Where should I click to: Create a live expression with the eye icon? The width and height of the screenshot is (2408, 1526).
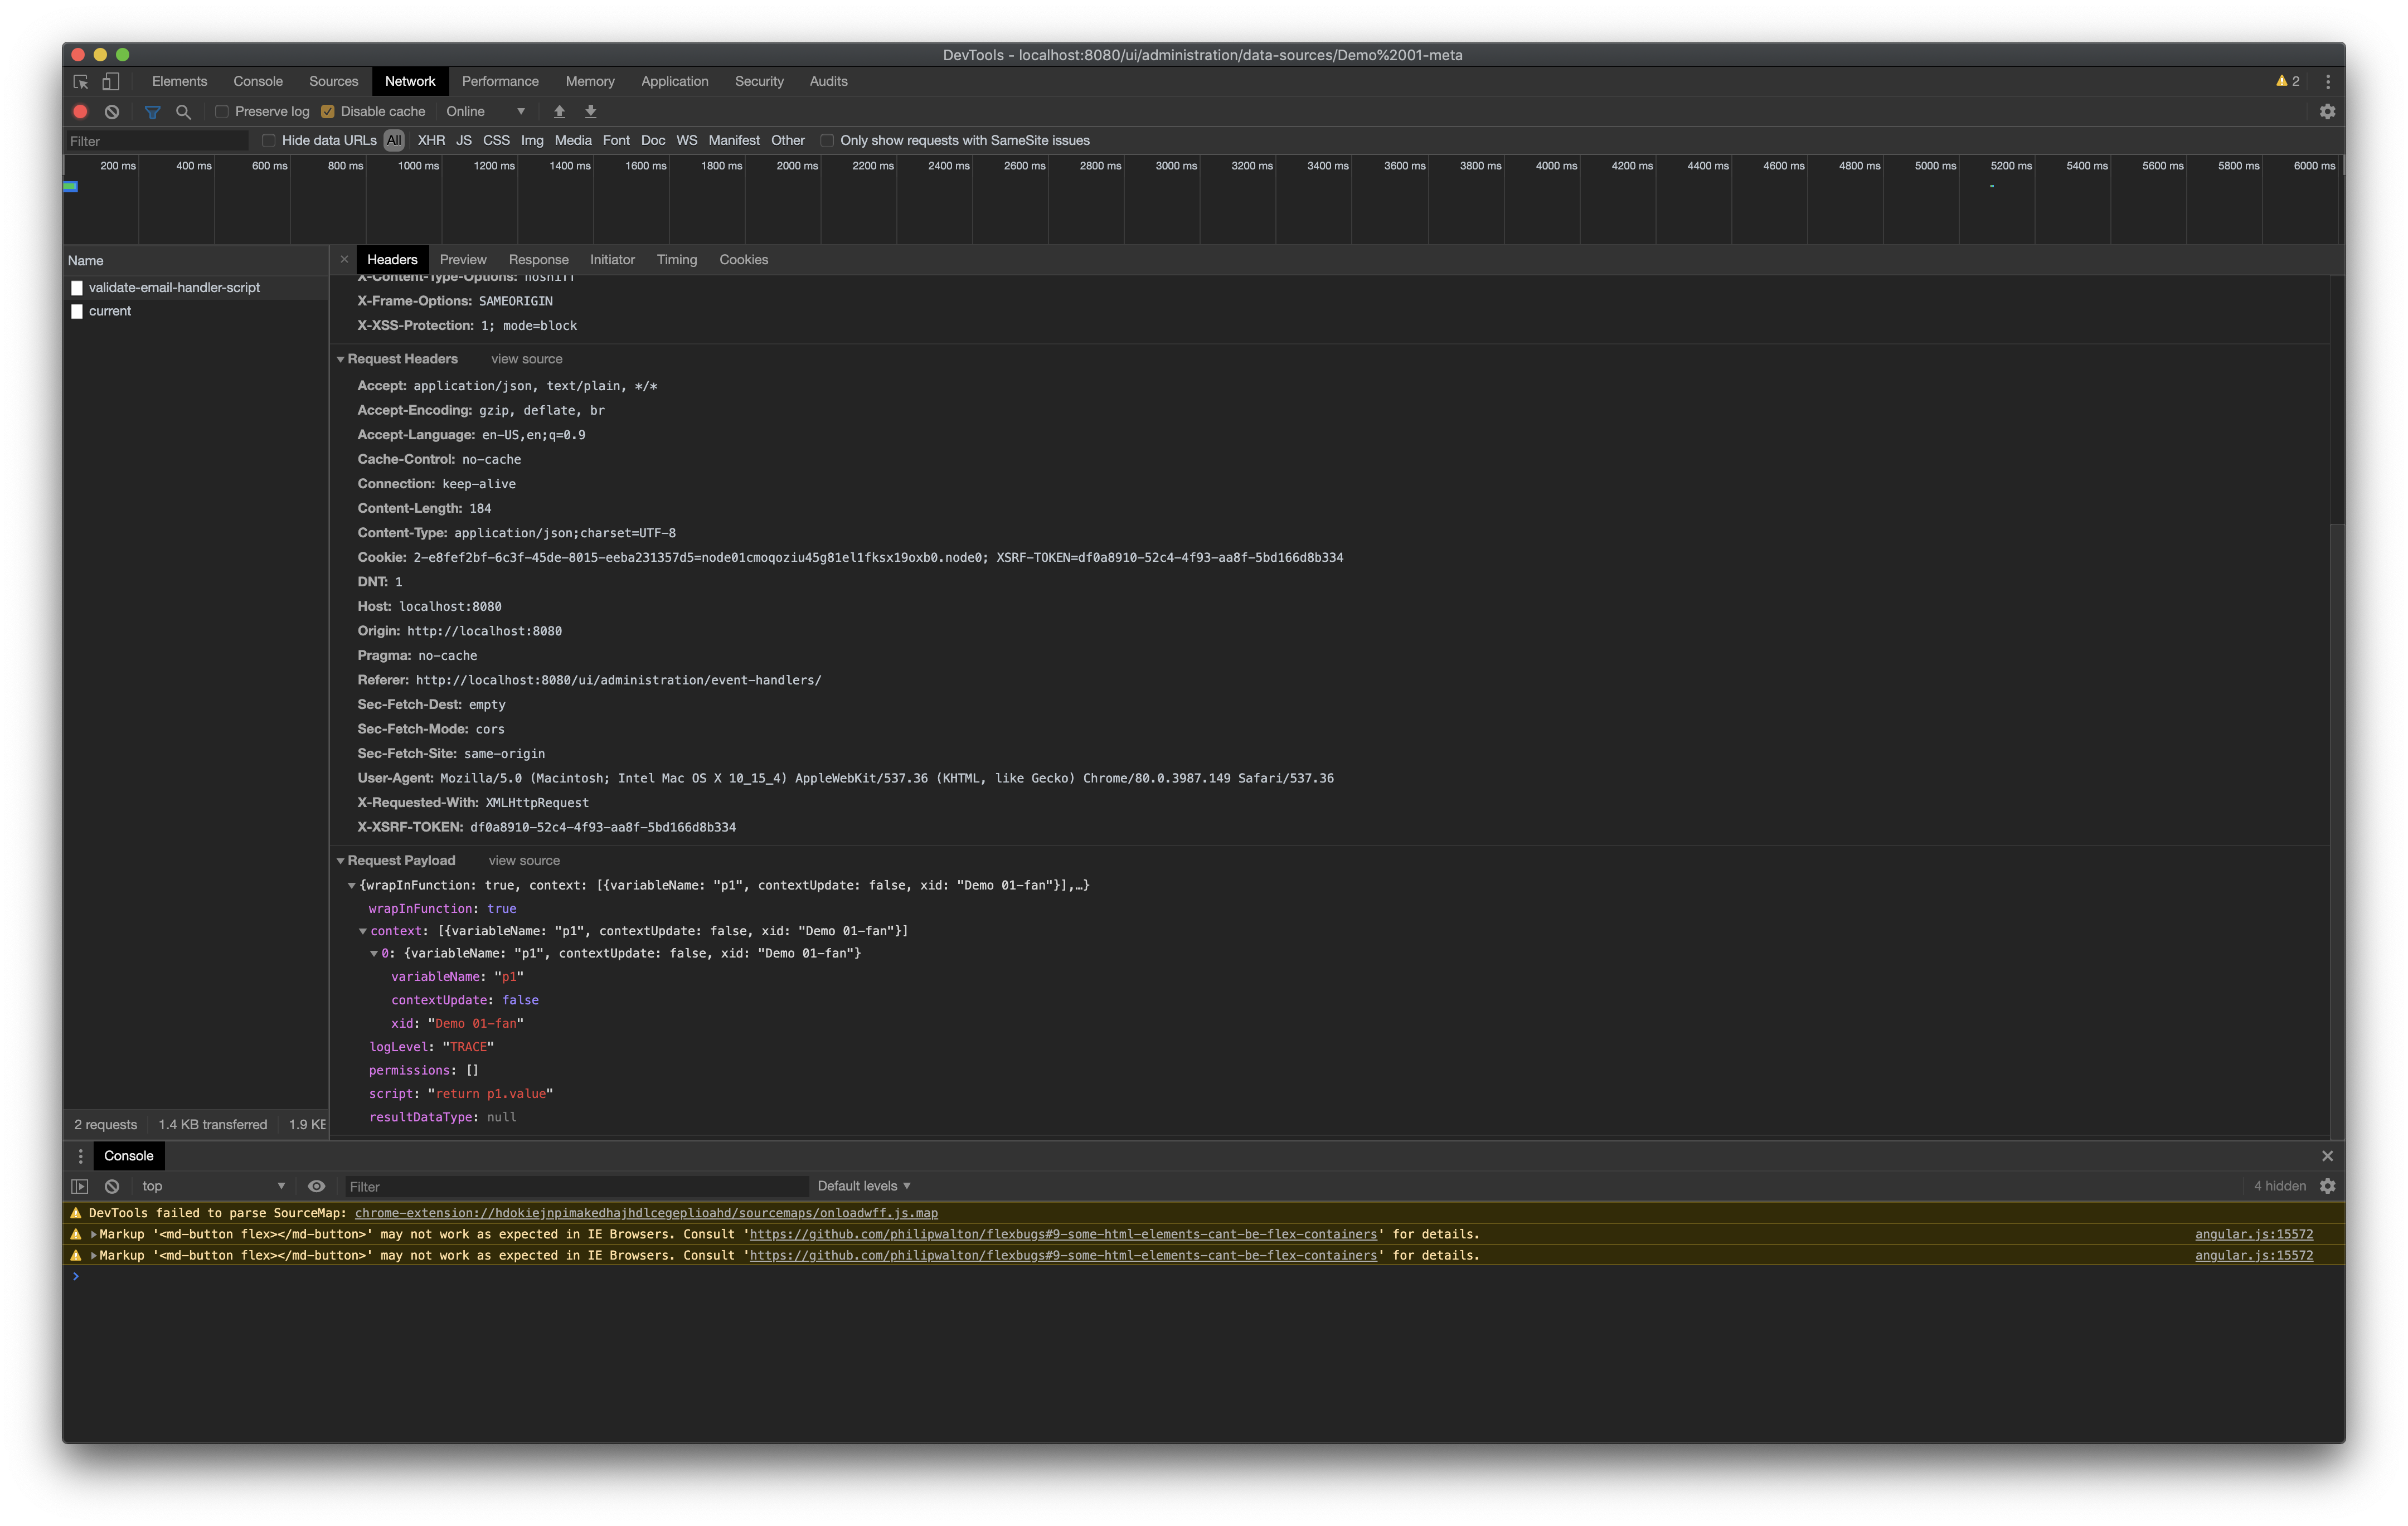pos(317,1186)
